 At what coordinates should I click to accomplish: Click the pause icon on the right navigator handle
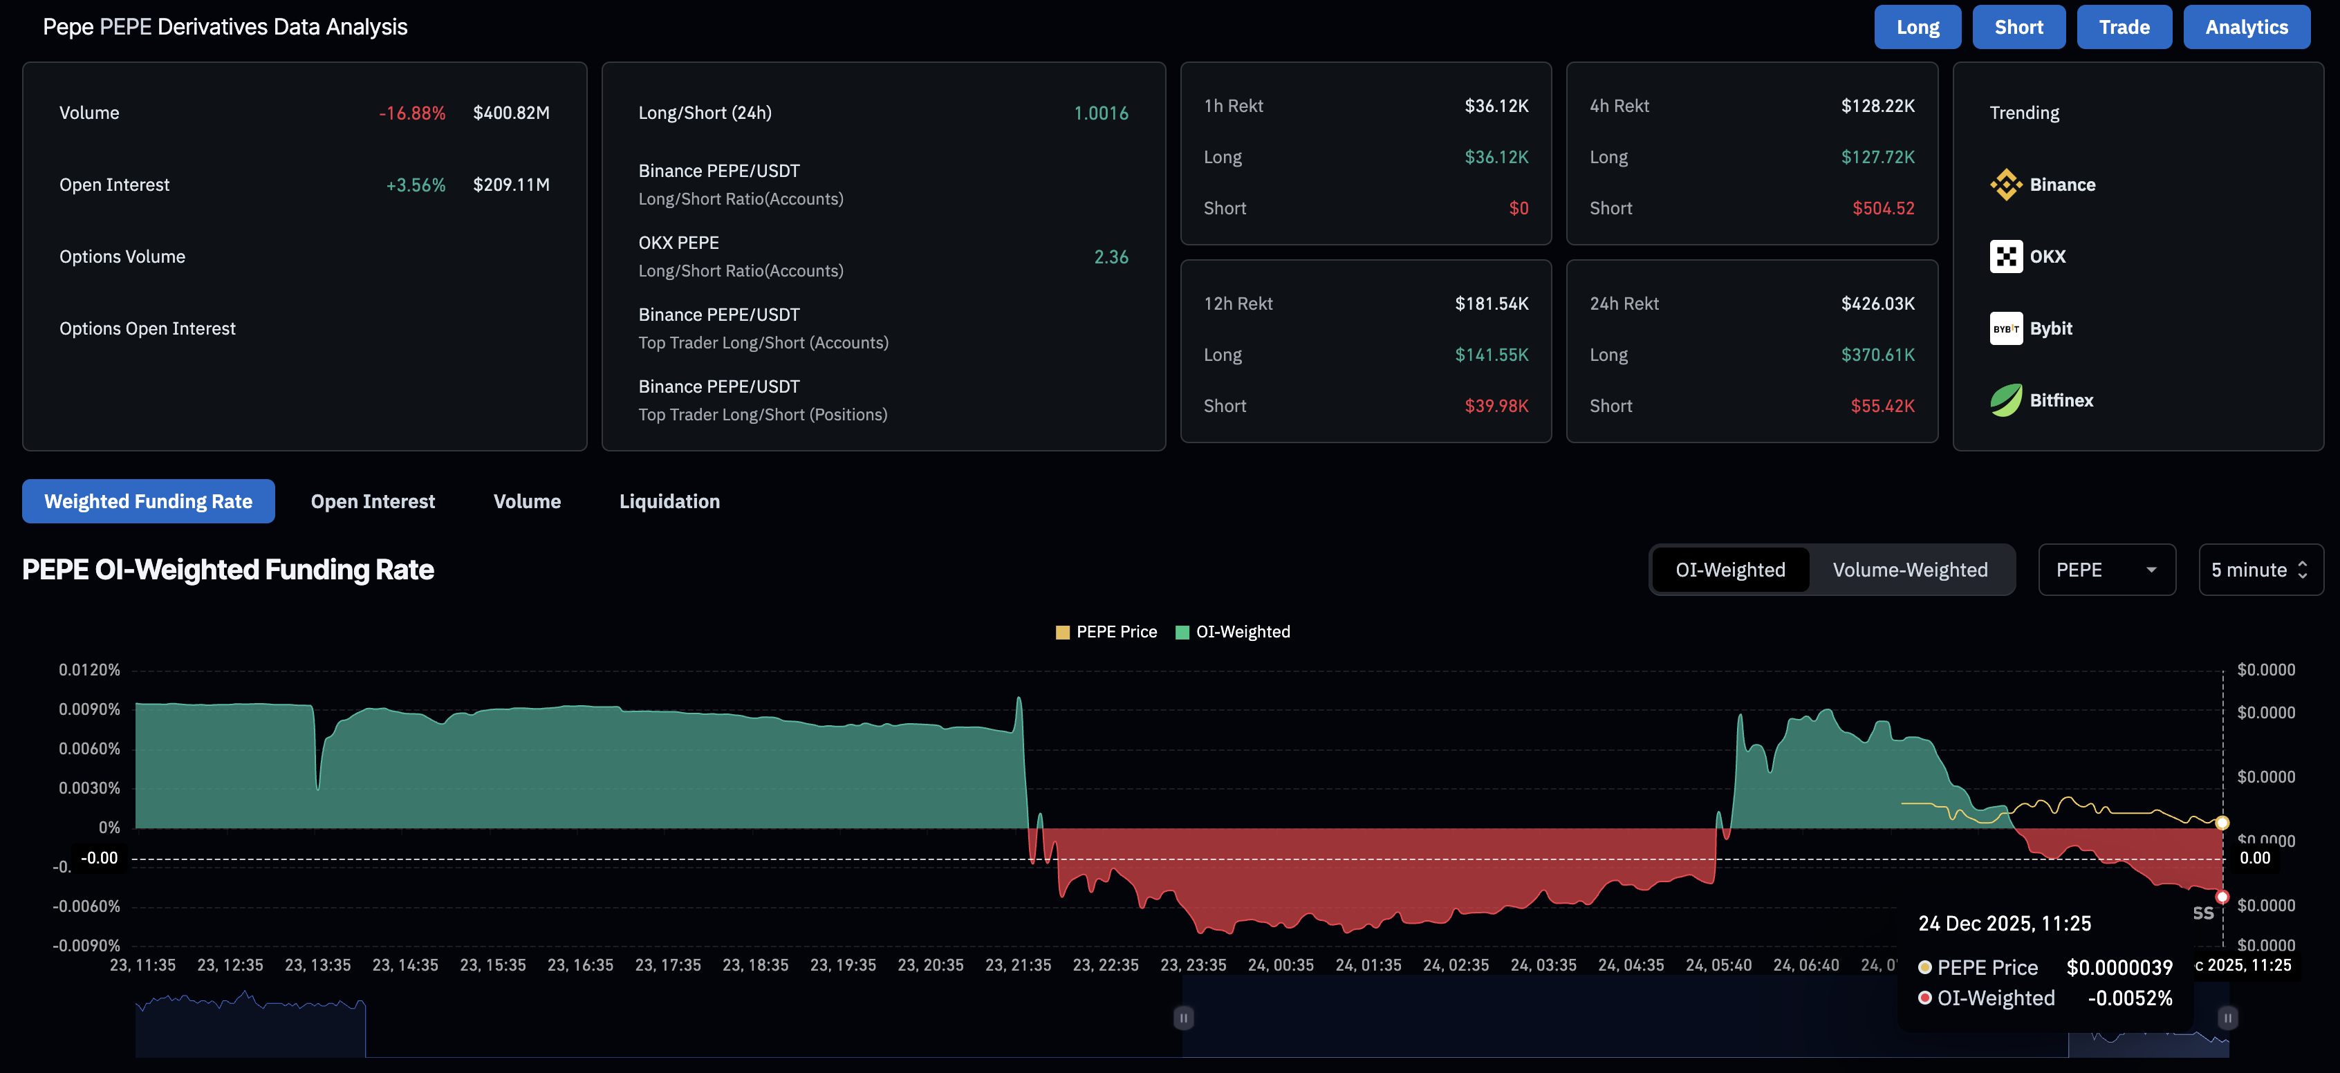[x=2227, y=1018]
